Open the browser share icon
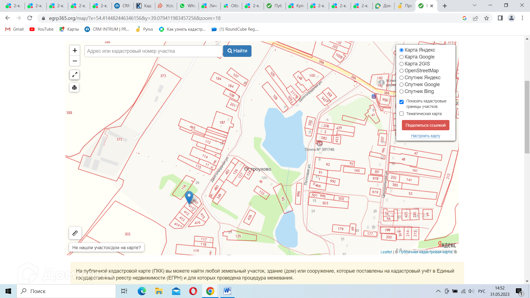The width and height of the screenshot is (530, 298). [x=475, y=18]
